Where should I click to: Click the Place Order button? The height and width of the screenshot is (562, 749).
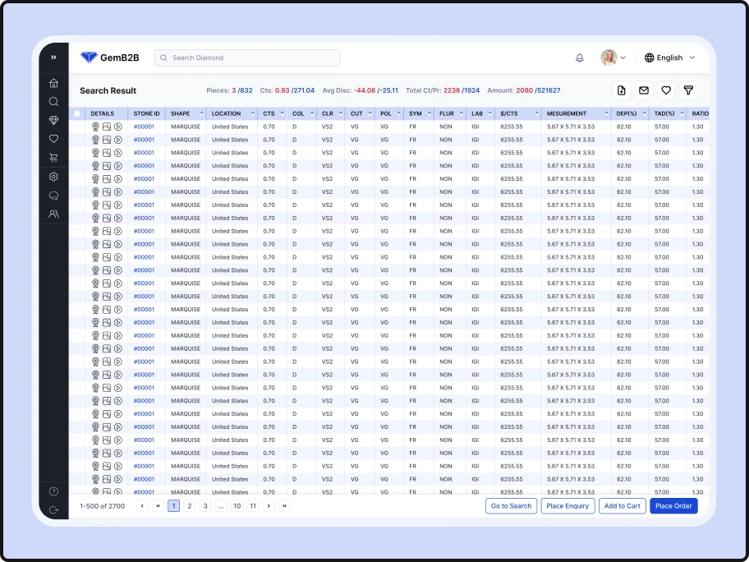click(673, 506)
